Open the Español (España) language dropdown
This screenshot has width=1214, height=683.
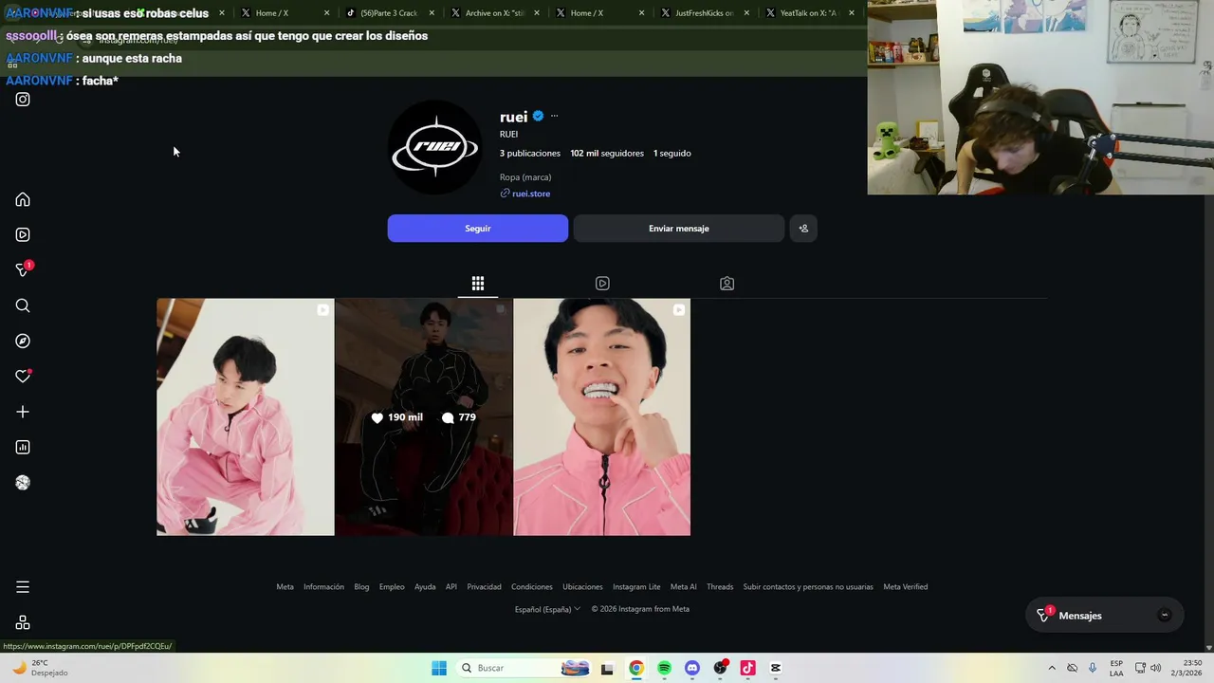(547, 609)
